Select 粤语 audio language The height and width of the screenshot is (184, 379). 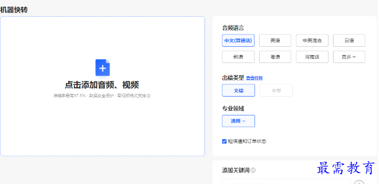tap(275, 57)
